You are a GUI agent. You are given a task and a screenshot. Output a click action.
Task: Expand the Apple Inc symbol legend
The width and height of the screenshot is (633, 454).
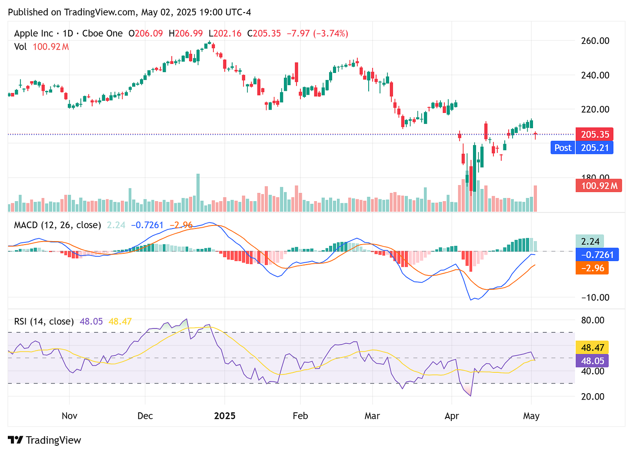tap(33, 33)
